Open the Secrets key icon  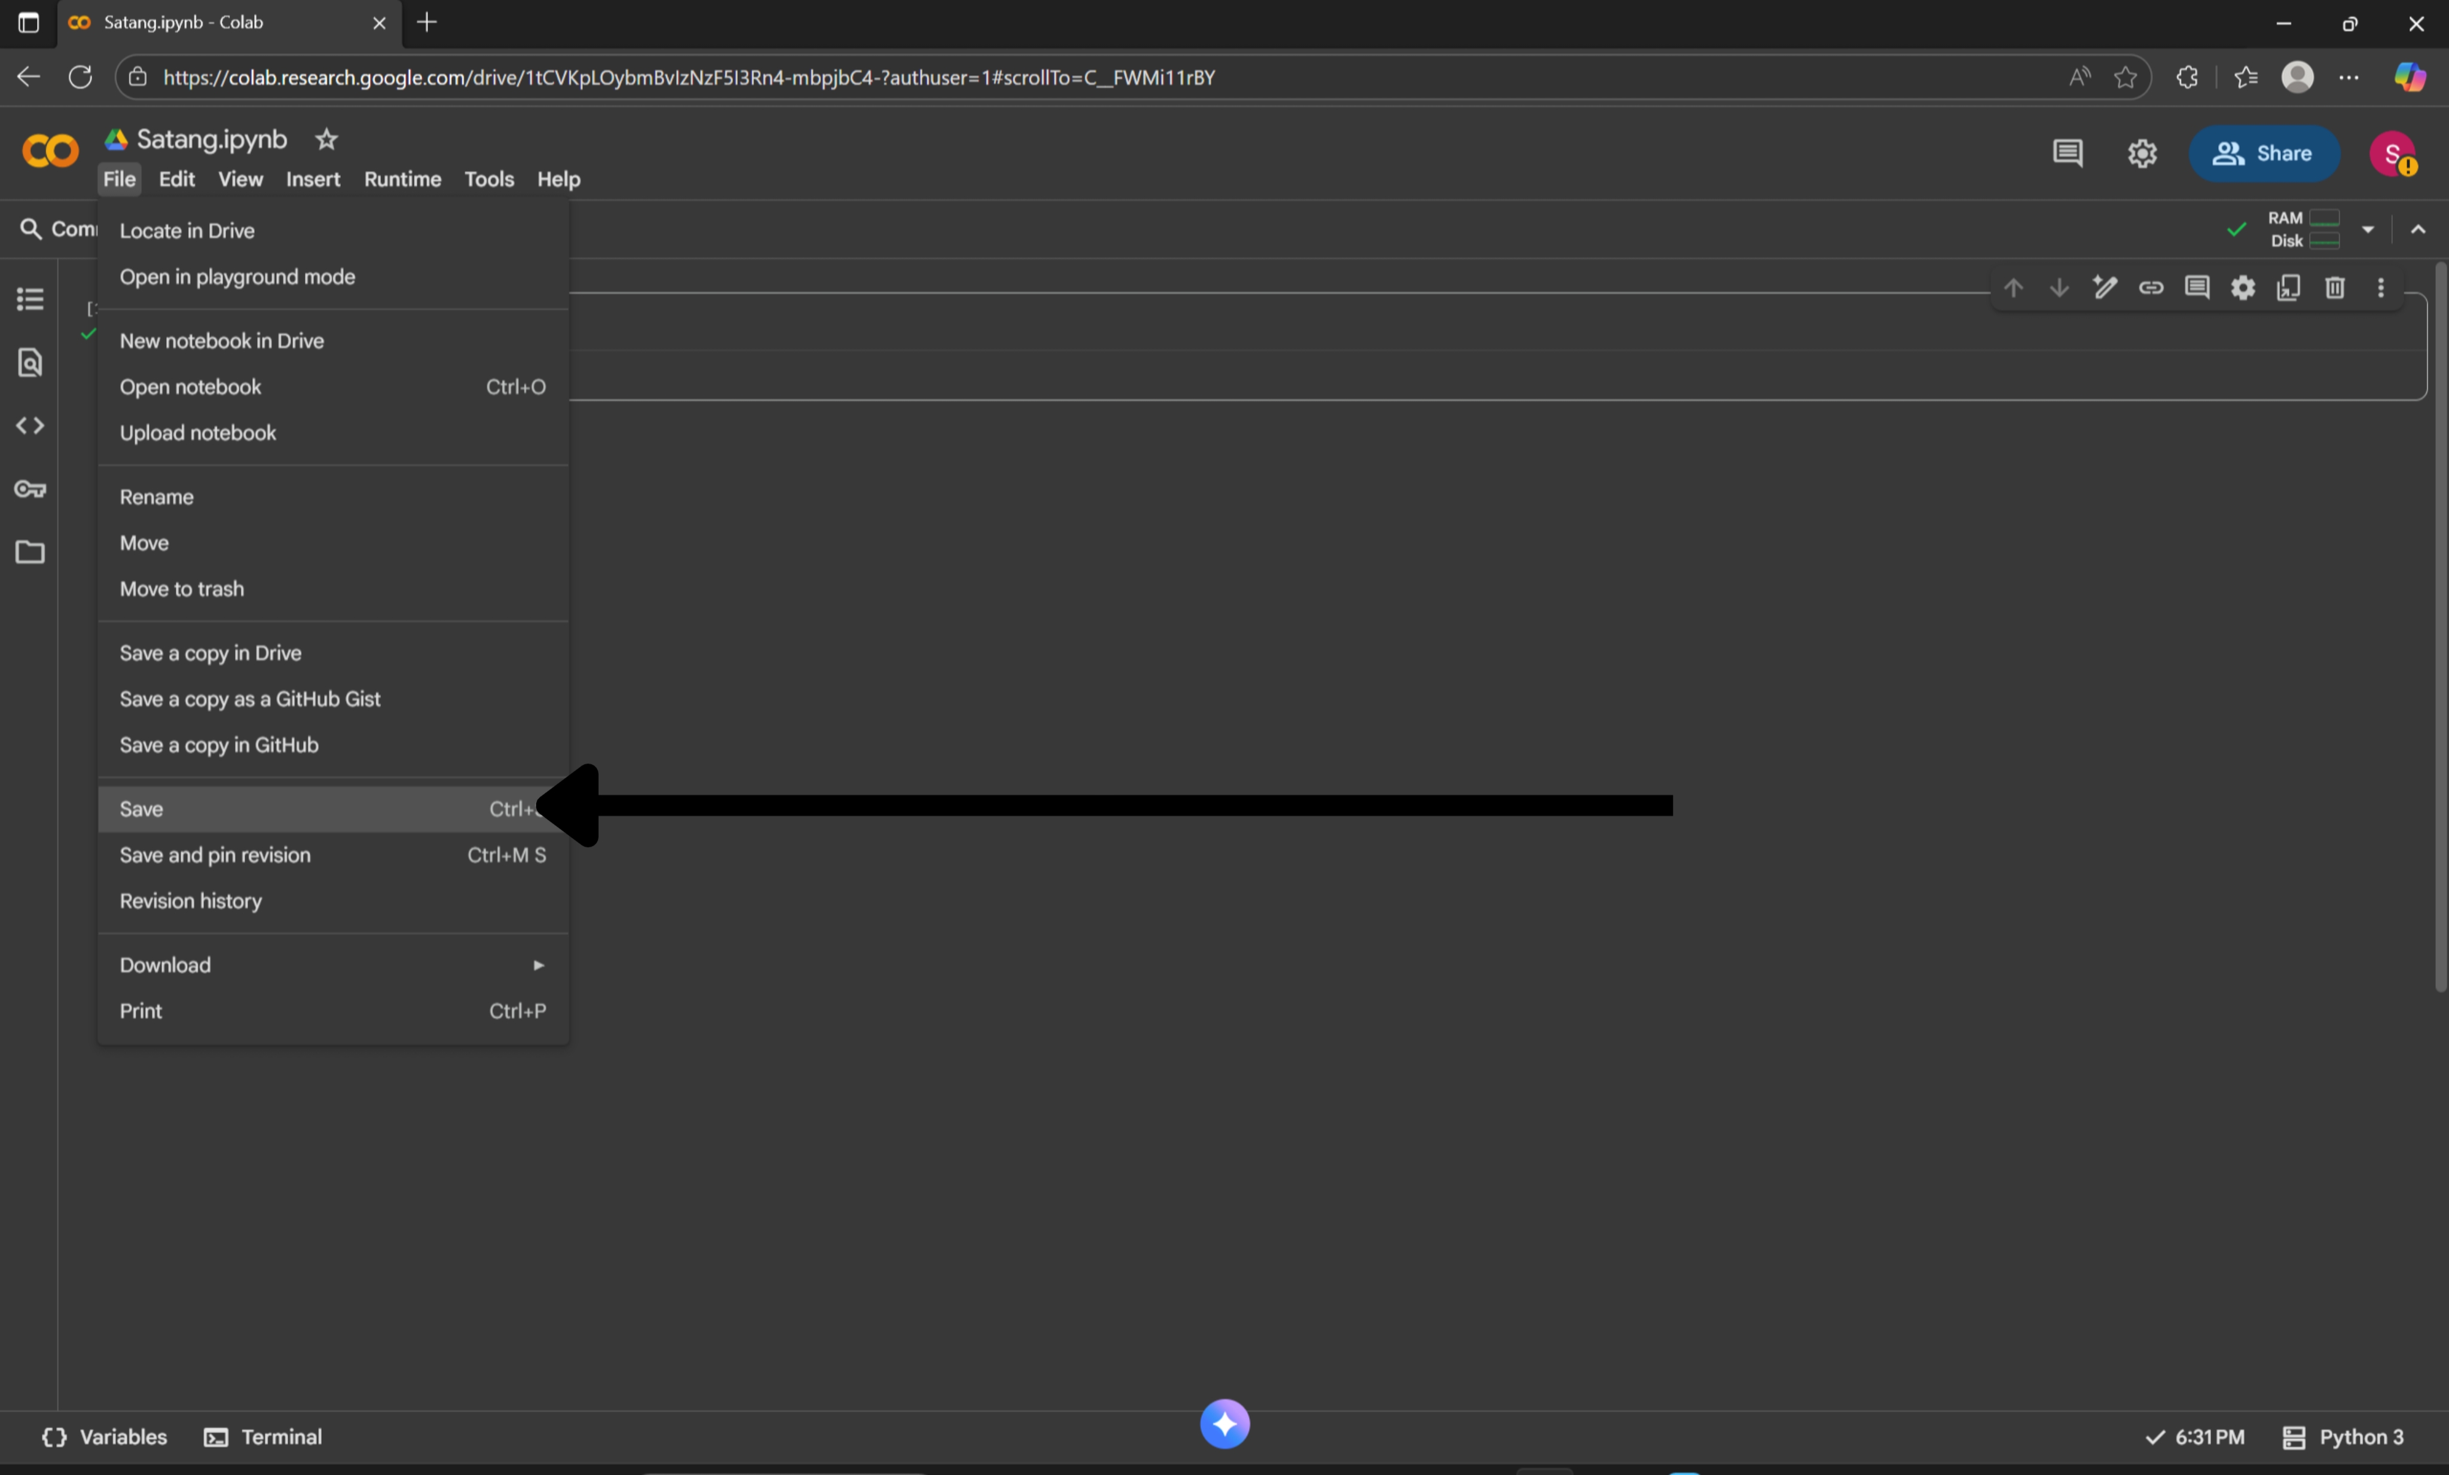[x=30, y=489]
